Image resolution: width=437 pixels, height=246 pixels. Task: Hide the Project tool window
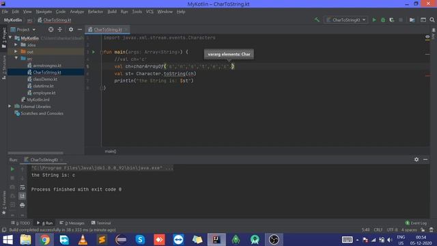[x=80, y=29]
